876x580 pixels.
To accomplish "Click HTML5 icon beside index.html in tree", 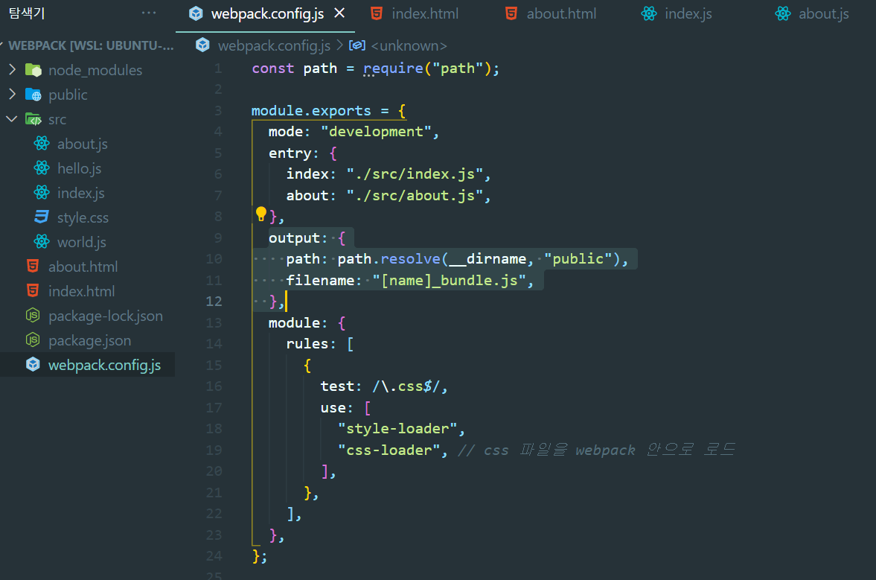I will pos(33,291).
